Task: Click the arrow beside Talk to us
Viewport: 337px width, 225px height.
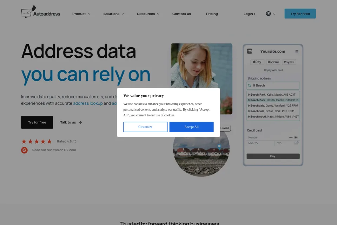Action: pos(80,122)
